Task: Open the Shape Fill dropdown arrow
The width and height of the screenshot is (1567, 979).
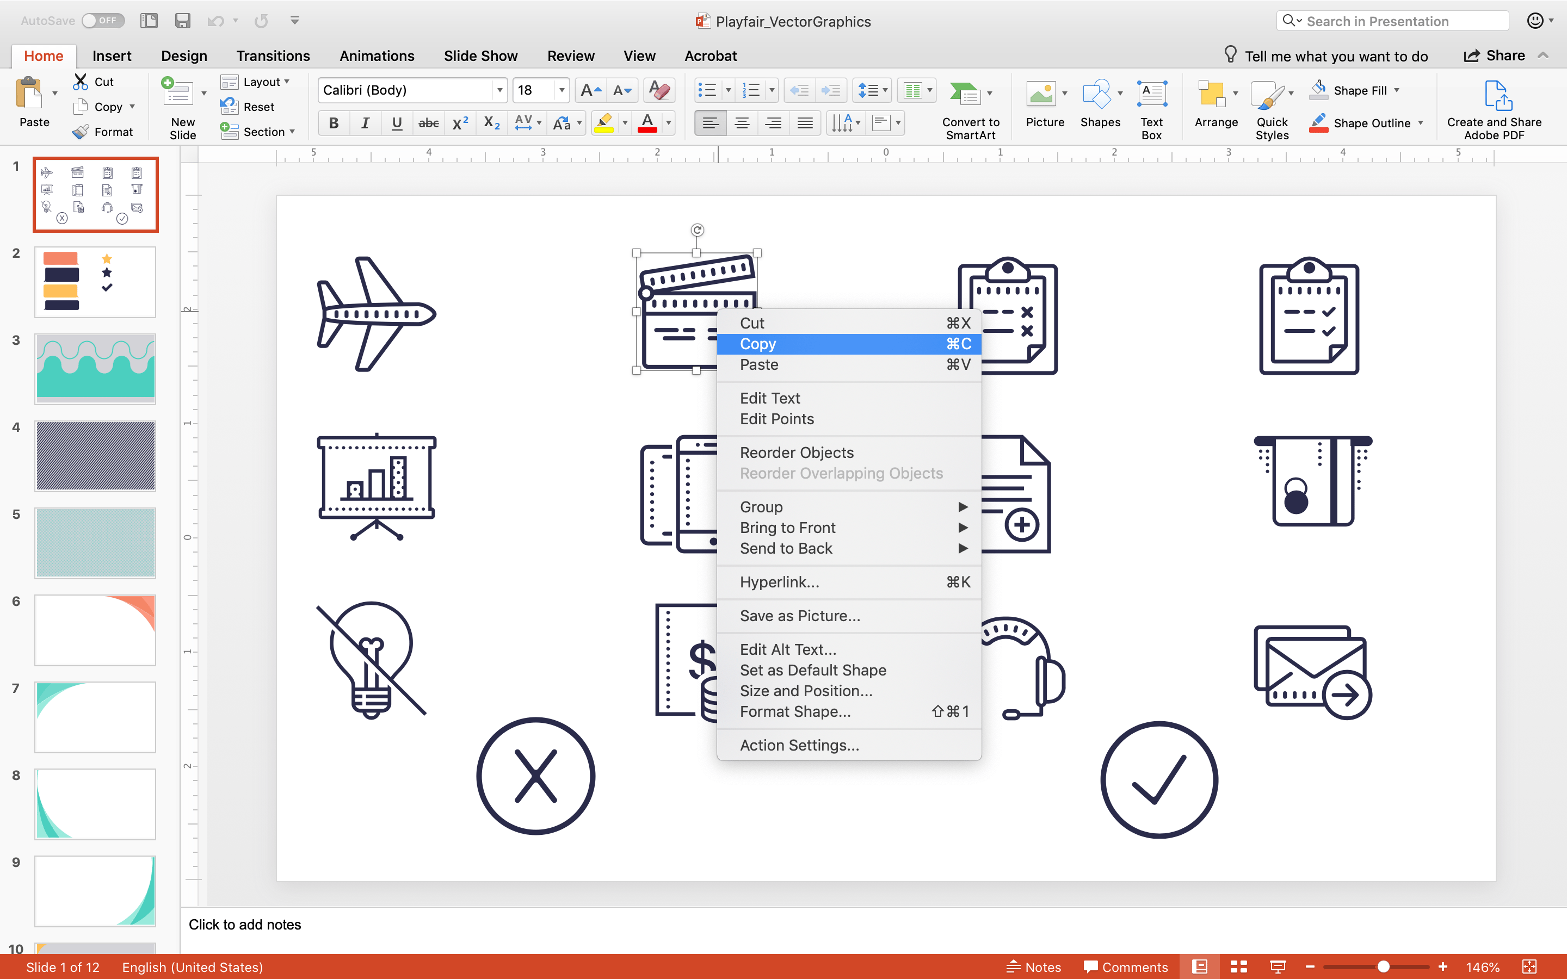Action: pos(1397,90)
